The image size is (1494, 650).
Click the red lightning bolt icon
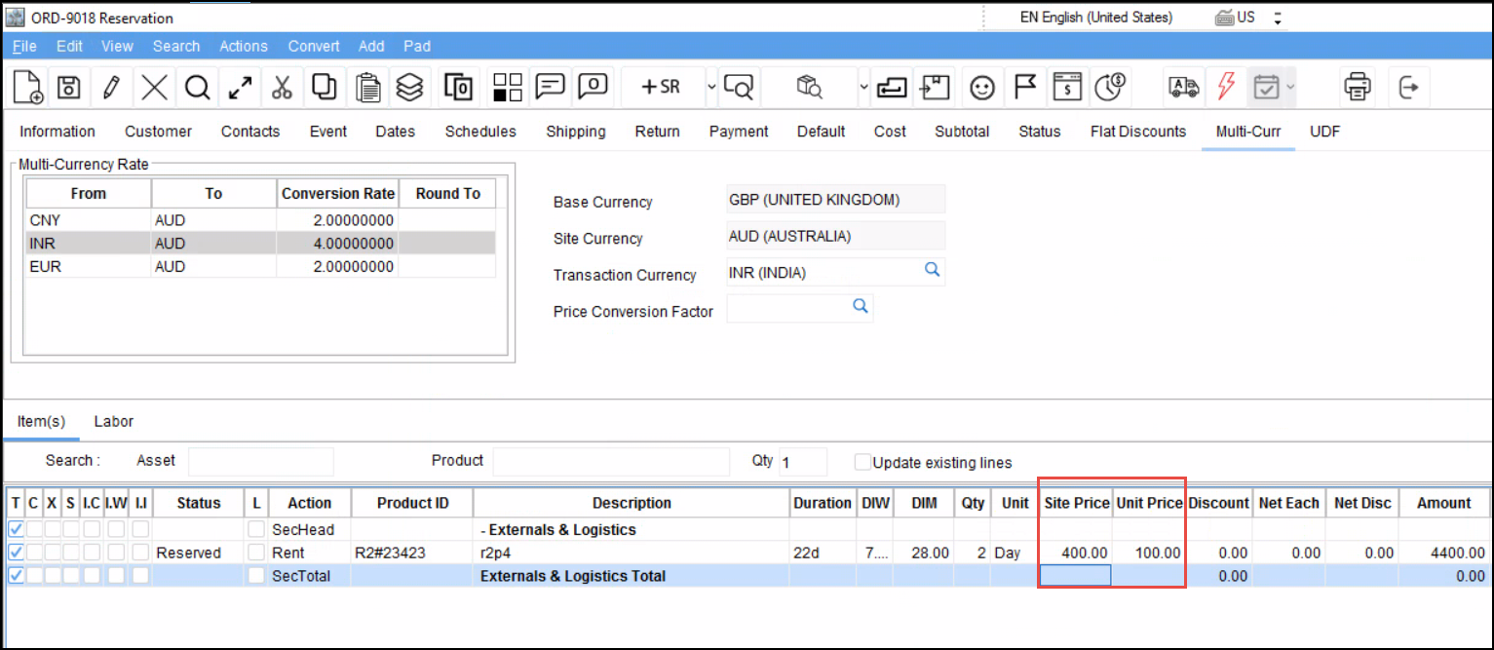tap(1226, 88)
